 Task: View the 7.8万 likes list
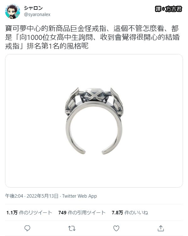(130, 212)
